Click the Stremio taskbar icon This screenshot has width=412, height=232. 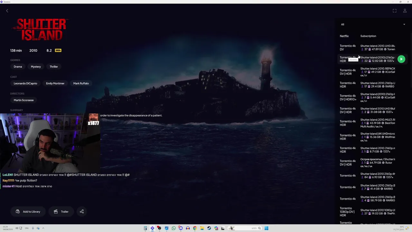tap(152, 228)
